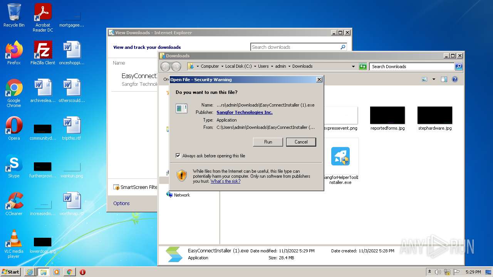Screen dimensions: 493x277
Task: Open communityd desktop image file
Action: click(x=43, y=132)
